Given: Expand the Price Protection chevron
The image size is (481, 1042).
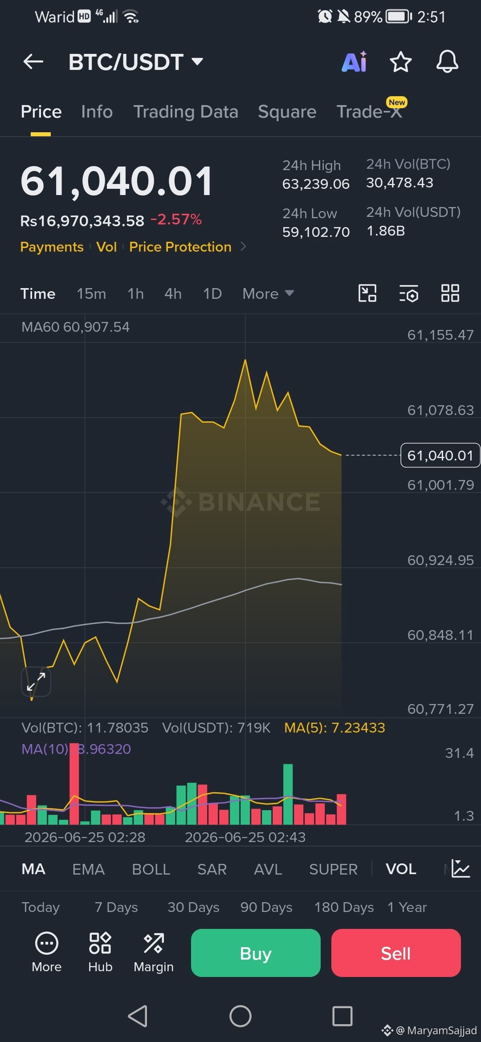Looking at the screenshot, I should pos(243,246).
